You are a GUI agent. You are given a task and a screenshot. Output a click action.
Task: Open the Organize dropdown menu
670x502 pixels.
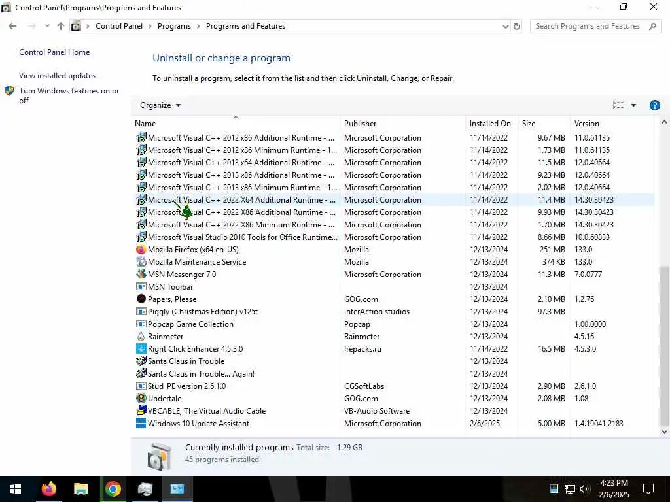(160, 105)
